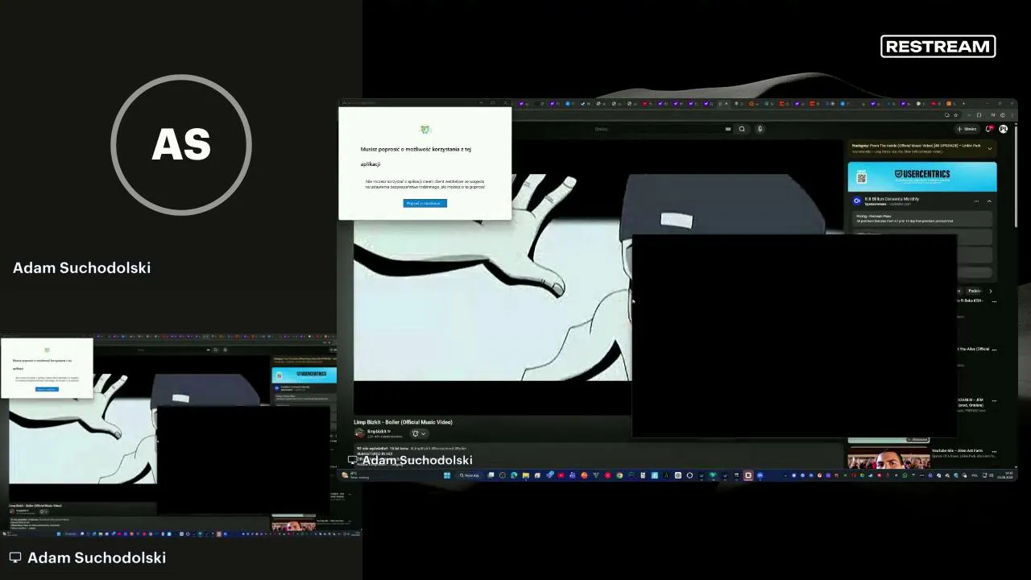Open more options for YouTube Mix Alien Ant Farm
Image resolution: width=1031 pixels, height=580 pixels.
click(994, 451)
